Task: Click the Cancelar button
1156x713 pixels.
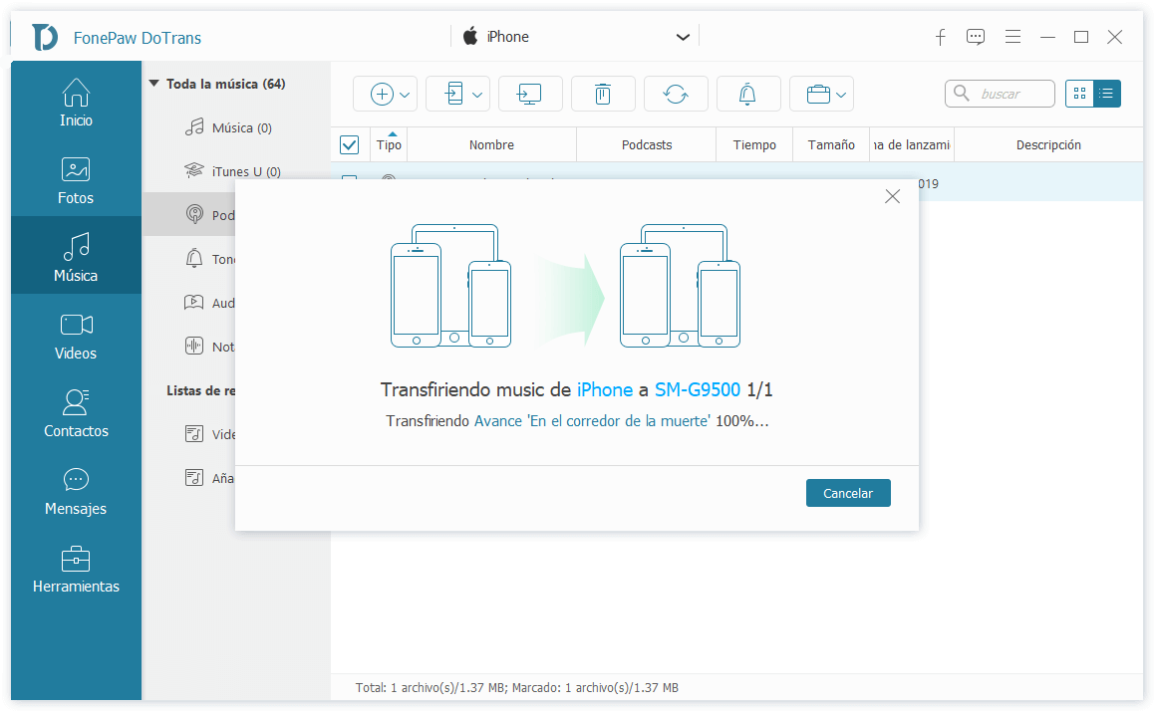Action: click(x=848, y=493)
